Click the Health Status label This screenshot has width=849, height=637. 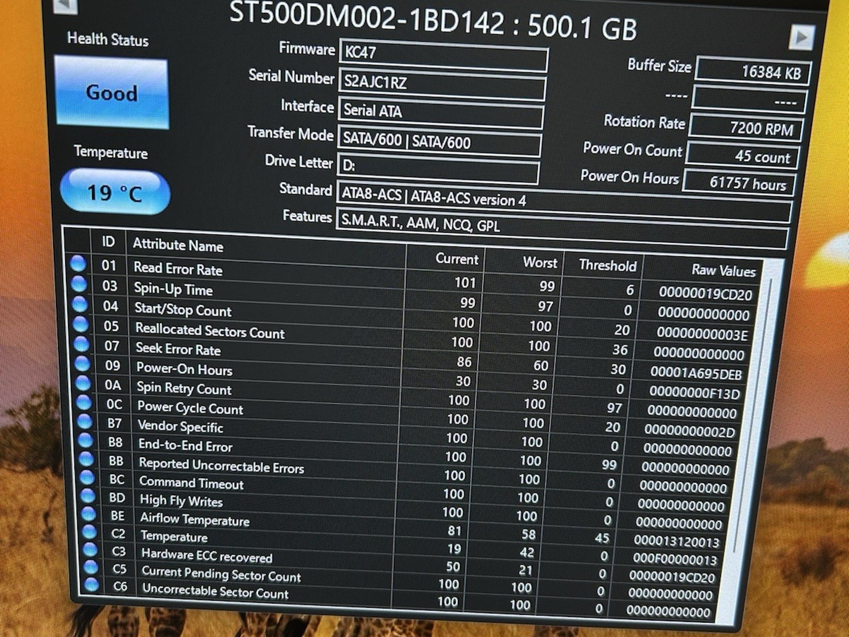[x=108, y=39]
